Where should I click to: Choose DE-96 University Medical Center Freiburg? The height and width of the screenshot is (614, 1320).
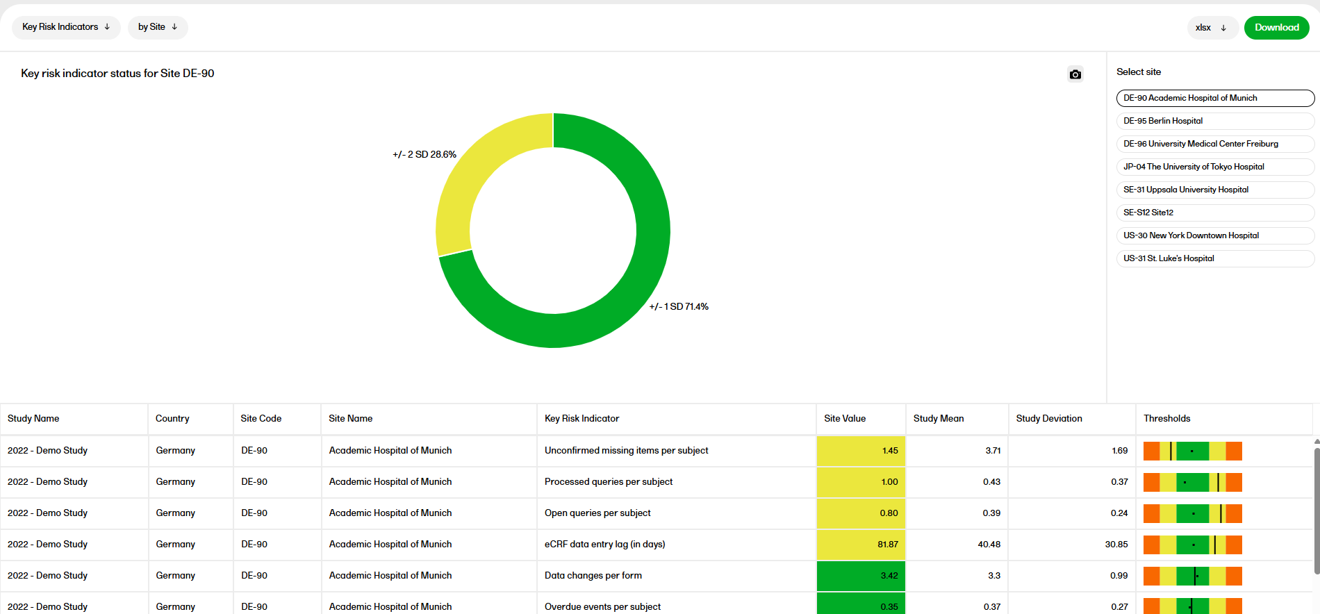[1214, 144]
